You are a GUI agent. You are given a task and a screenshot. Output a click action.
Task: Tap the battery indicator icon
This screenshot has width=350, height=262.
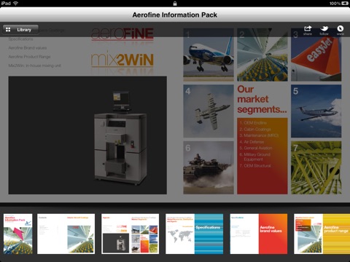pyautogui.click(x=345, y=3)
